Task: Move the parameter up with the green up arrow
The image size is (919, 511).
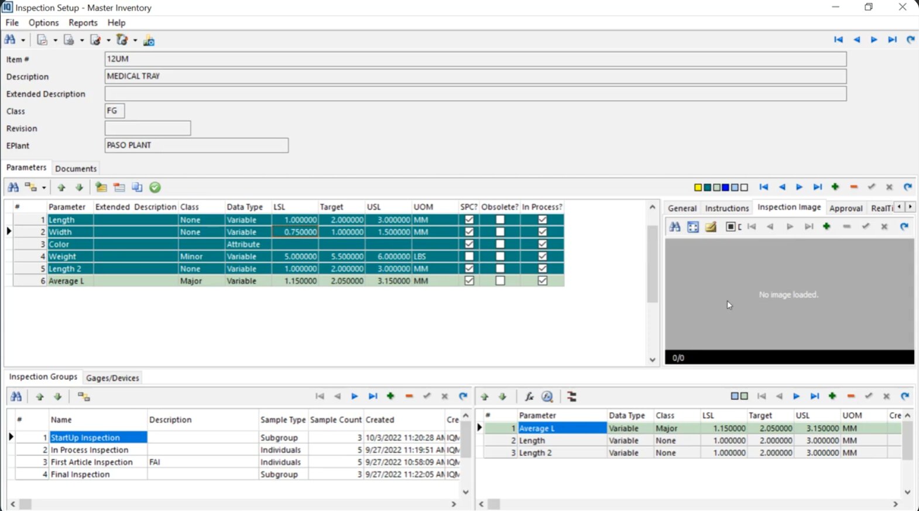Action: click(x=61, y=187)
